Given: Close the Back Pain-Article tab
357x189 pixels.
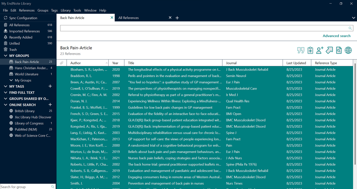Looking at the screenshot, I should 112,18.
